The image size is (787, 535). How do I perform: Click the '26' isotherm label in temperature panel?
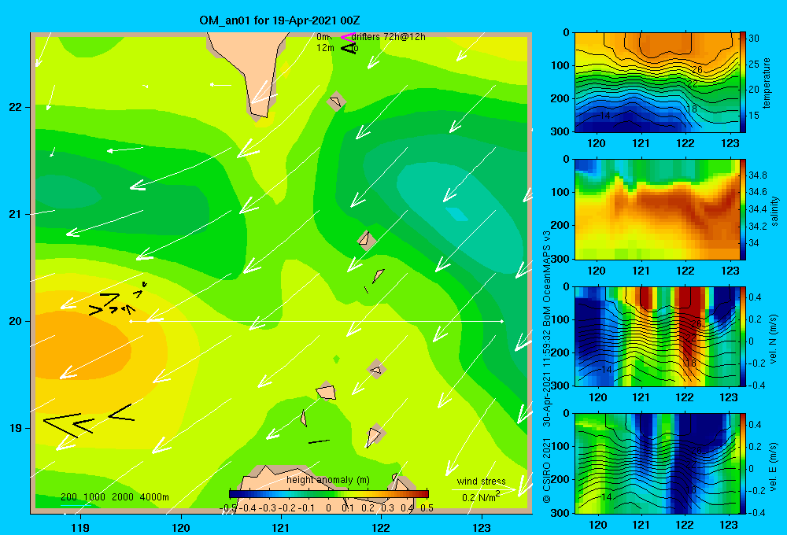pos(697,70)
